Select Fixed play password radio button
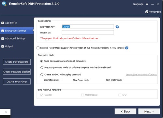 click(42, 61)
